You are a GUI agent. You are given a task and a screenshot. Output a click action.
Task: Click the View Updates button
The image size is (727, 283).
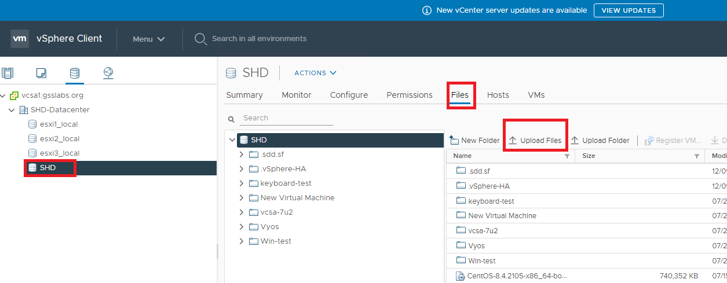[629, 10]
